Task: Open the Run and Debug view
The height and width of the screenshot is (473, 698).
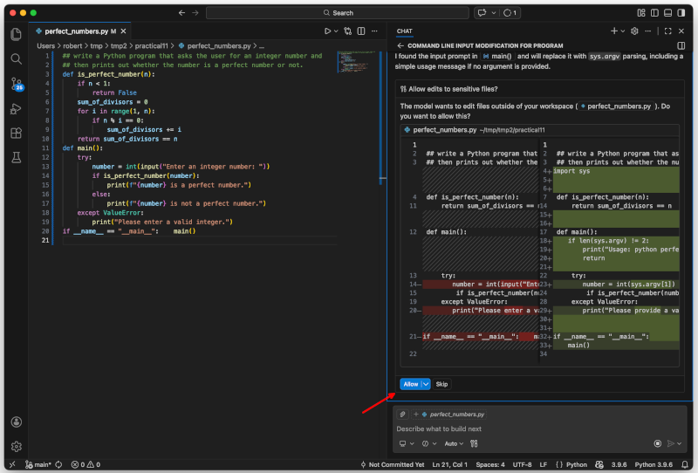Action: pos(16,108)
